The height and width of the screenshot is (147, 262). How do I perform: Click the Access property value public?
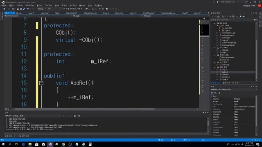click(236, 102)
